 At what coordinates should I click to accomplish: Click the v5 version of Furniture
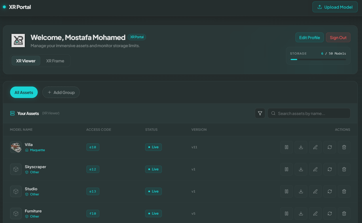pyautogui.click(x=194, y=214)
